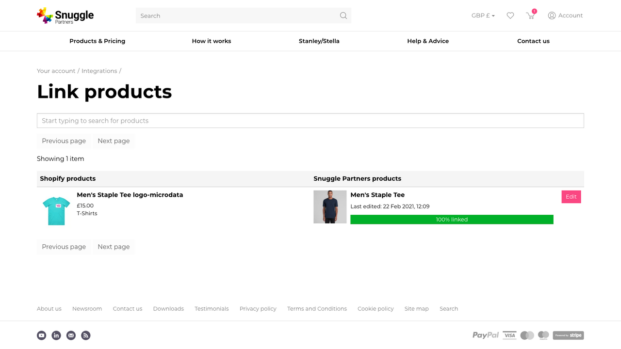Select the Stanley/Stella menu item
The image size is (621, 349).
pyautogui.click(x=319, y=41)
